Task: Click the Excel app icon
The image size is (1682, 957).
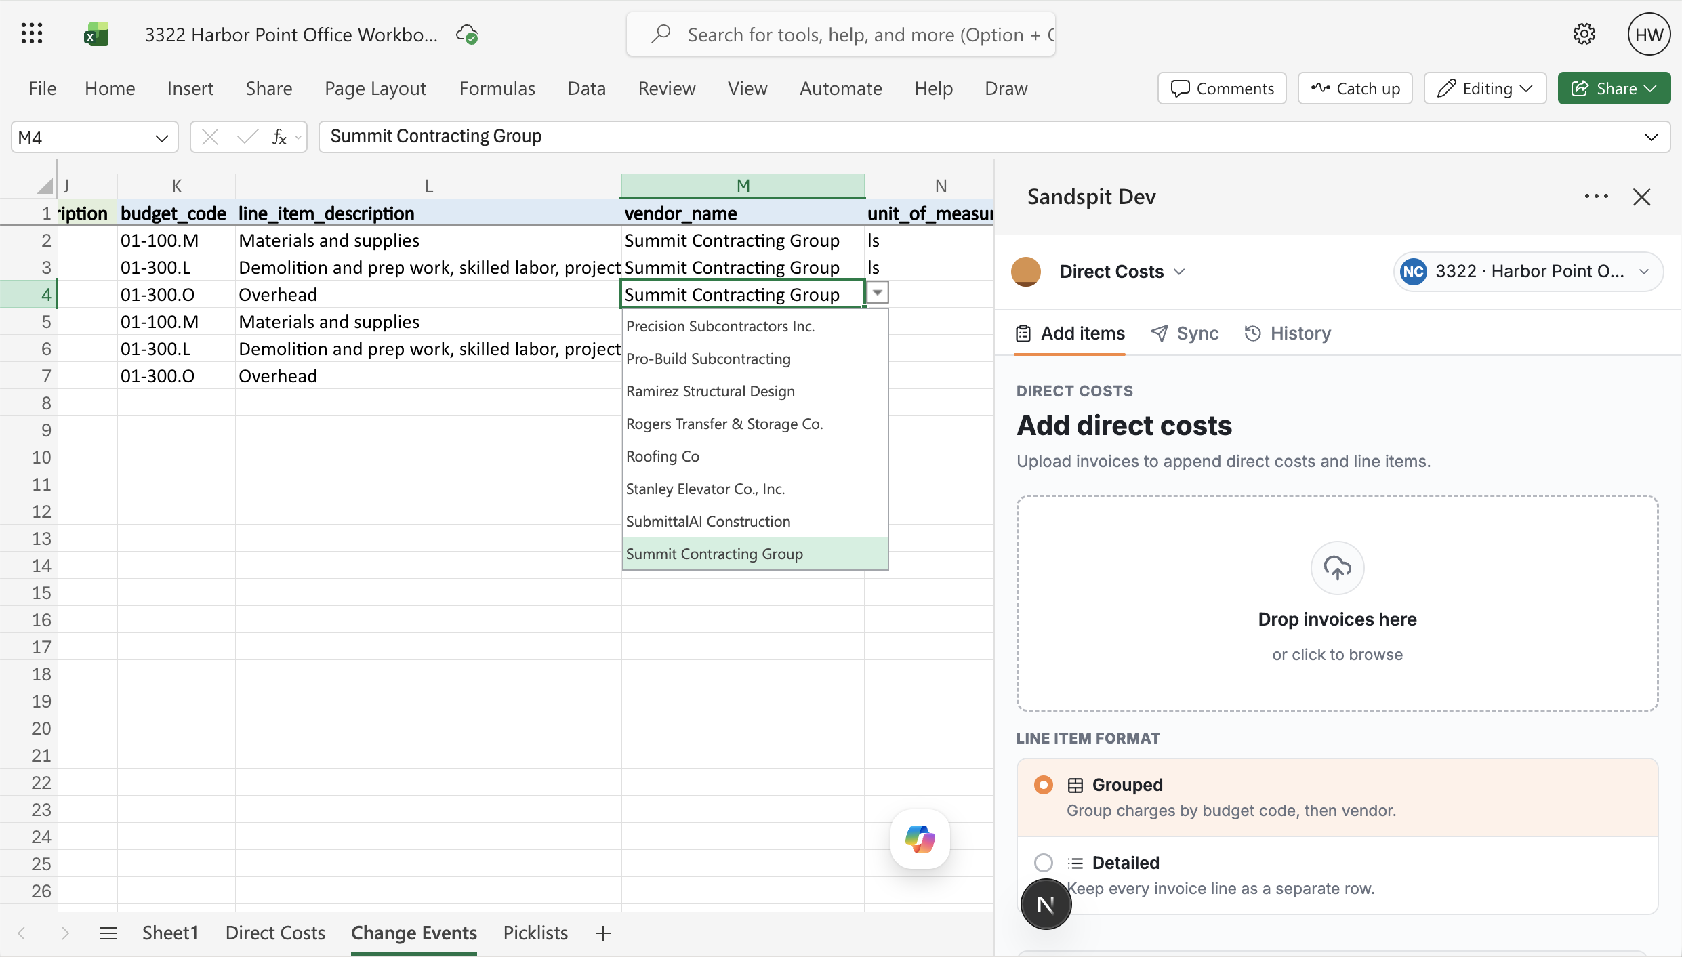Action: (x=96, y=34)
